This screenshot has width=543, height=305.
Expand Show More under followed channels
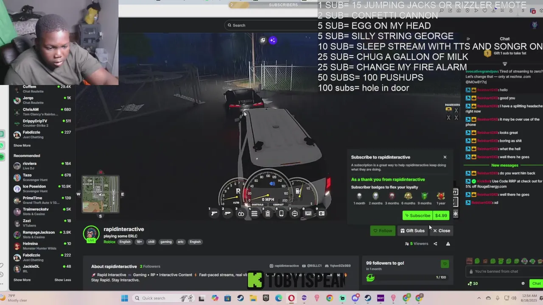[22, 145]
